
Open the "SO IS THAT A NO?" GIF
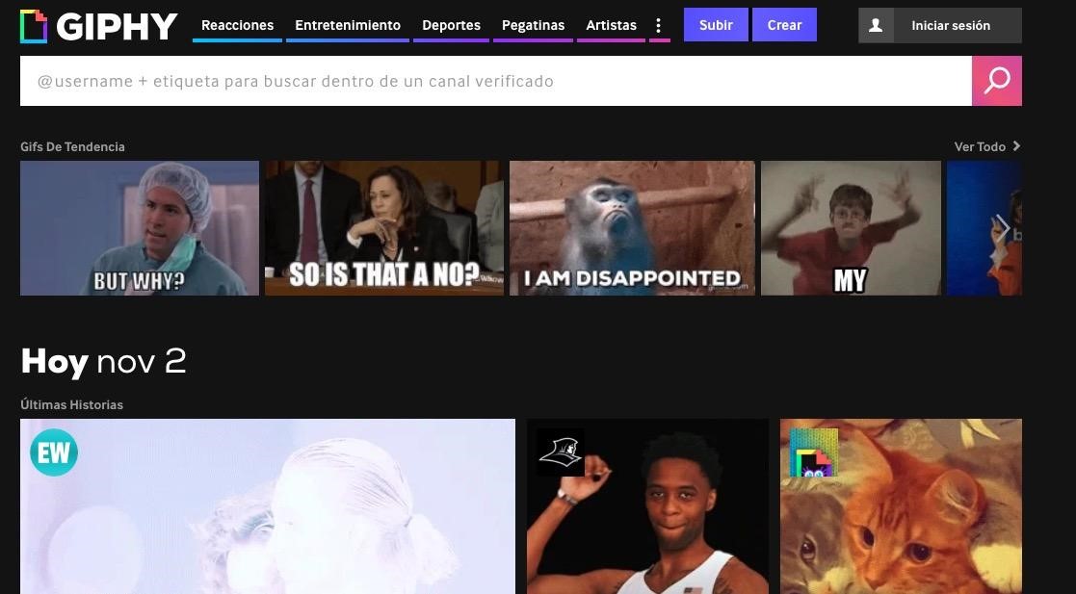[x=384, y=228]
